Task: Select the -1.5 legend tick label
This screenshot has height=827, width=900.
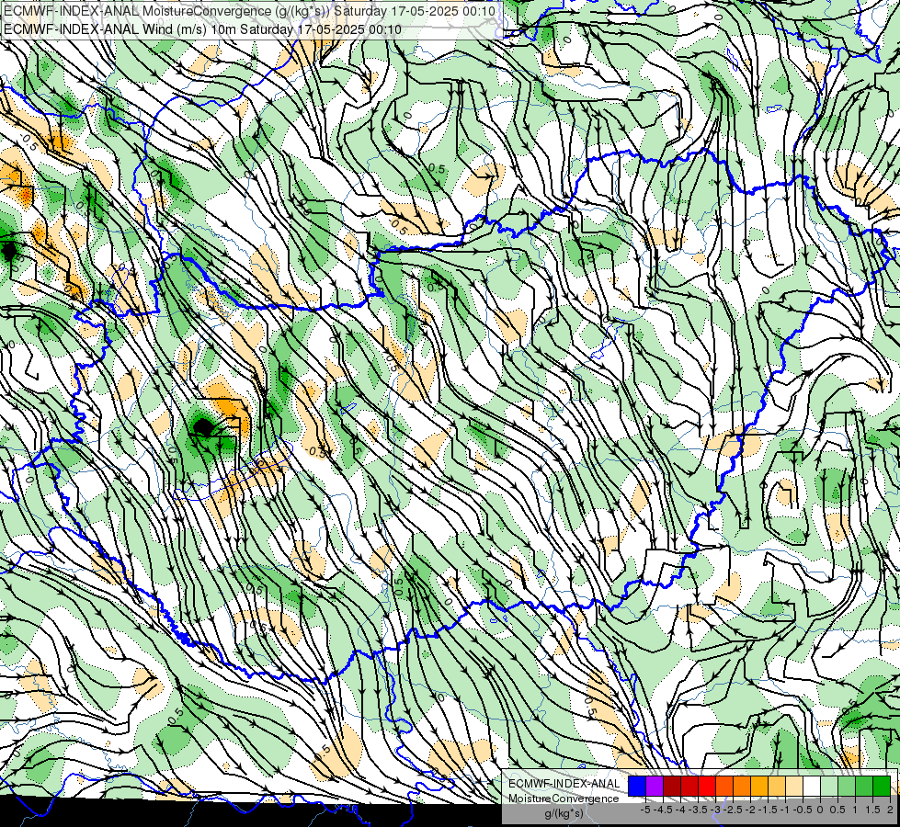Action: coord(768,810)
